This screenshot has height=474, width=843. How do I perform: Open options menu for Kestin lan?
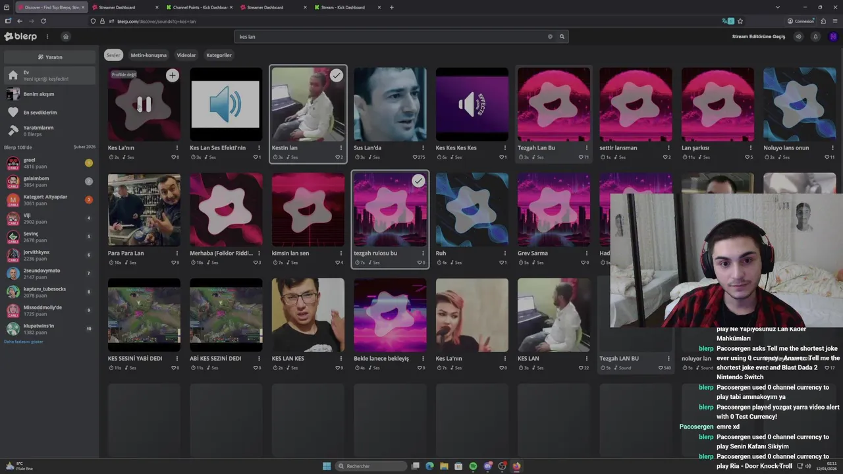tap(340, 147)
